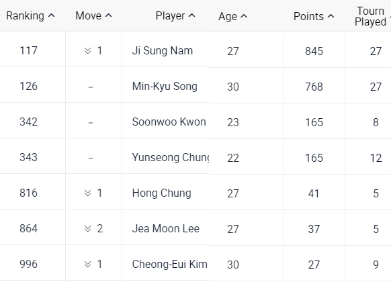
Task: Click down-move icon in rank 996 row
Action: [87, 265]
